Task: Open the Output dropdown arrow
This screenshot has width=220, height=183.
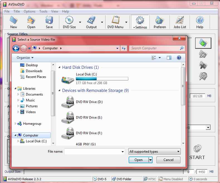Action: (x=102, y=22)
